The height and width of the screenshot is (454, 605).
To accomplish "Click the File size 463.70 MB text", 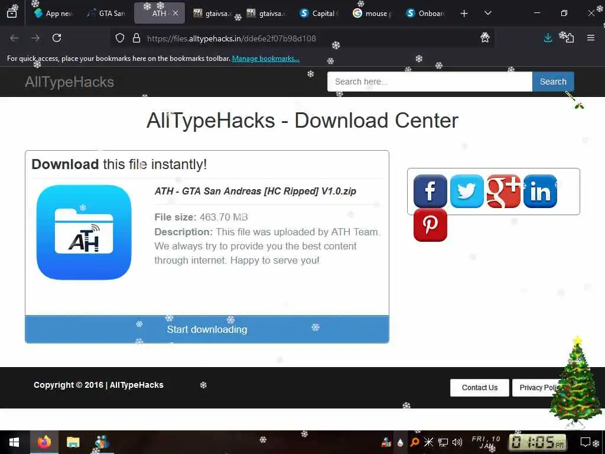I will [201, 217].
